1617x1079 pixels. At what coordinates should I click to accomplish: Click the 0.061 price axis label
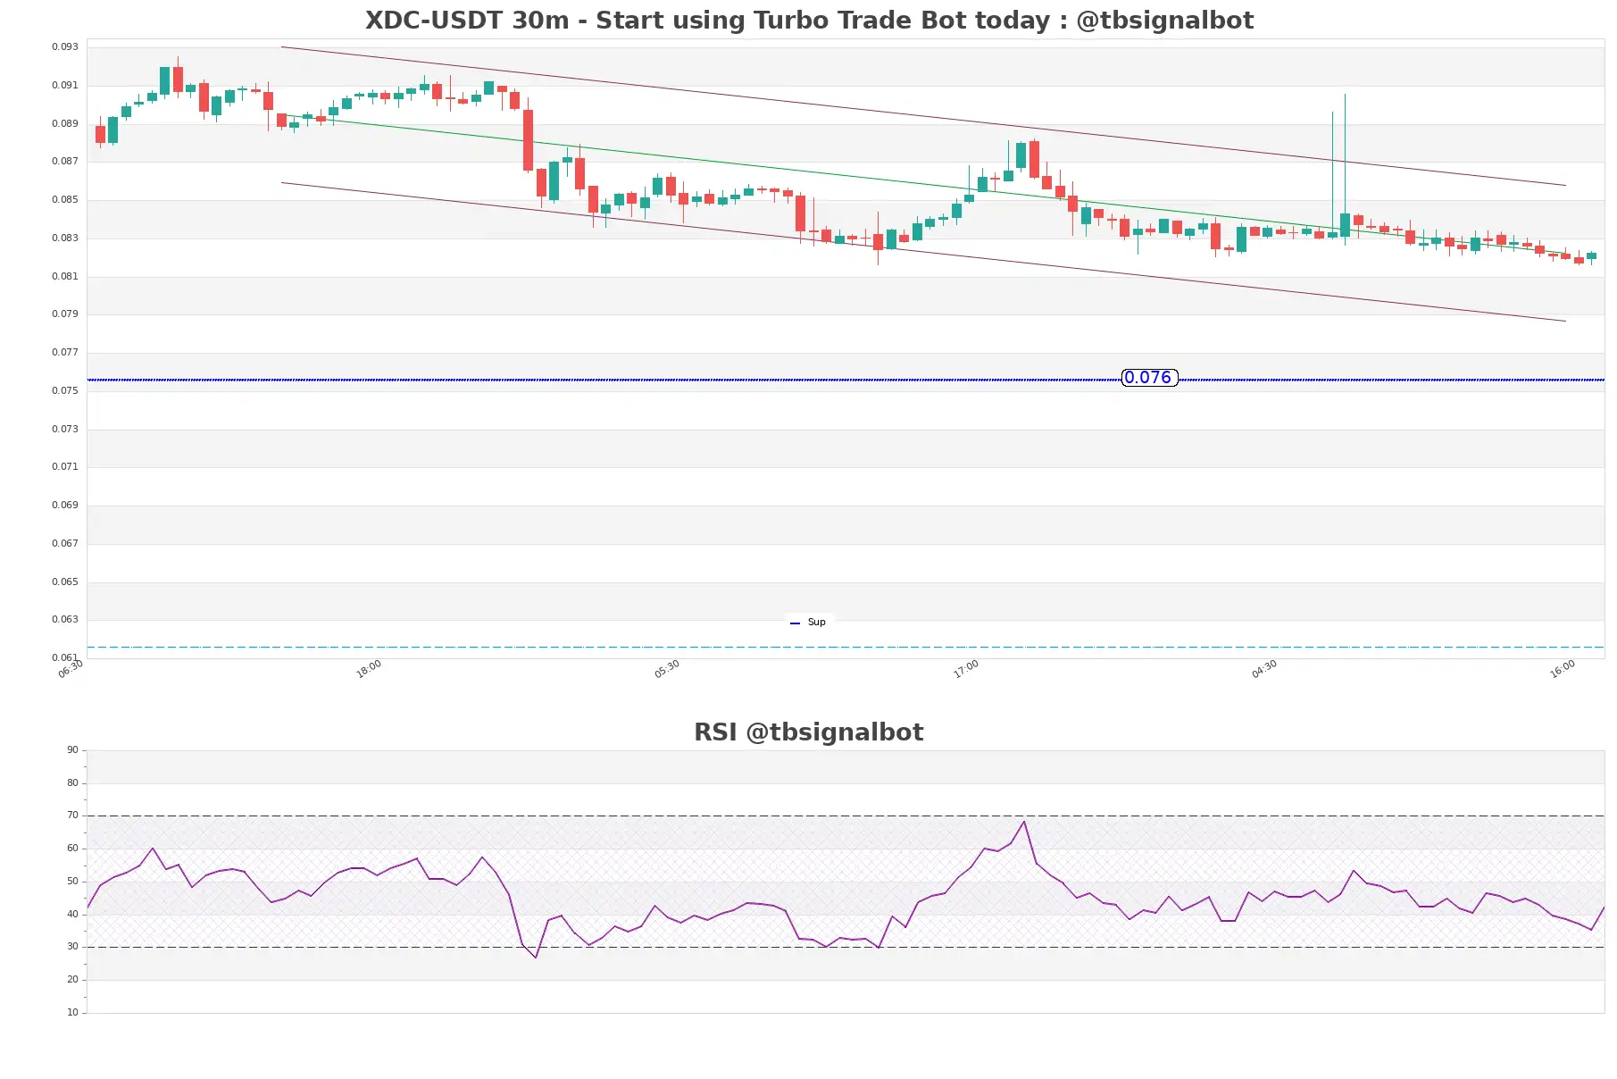[65, 658]
